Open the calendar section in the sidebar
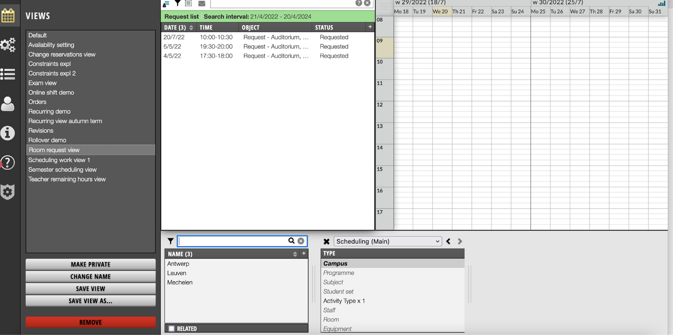The image size is (673, 335). 8,16
